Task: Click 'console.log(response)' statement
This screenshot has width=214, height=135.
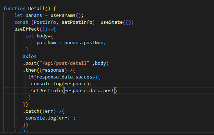Action: [x=61, y=84]
